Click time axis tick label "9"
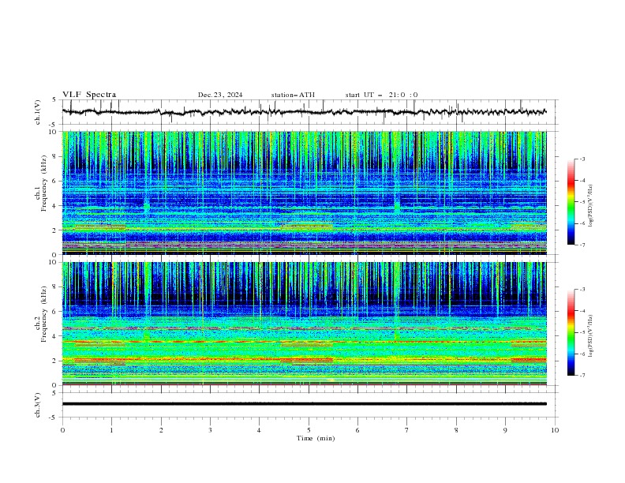 [x=505, y=430]
